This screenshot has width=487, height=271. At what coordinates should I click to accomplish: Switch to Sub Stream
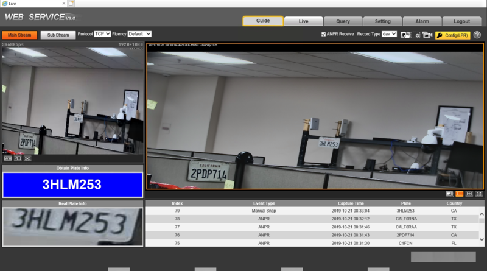tap(58, 35)
